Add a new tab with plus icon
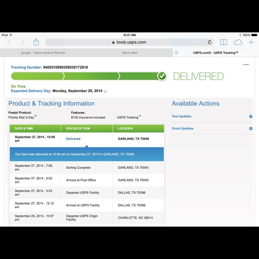The image size is (259, 259). click(x=251, y=42)
